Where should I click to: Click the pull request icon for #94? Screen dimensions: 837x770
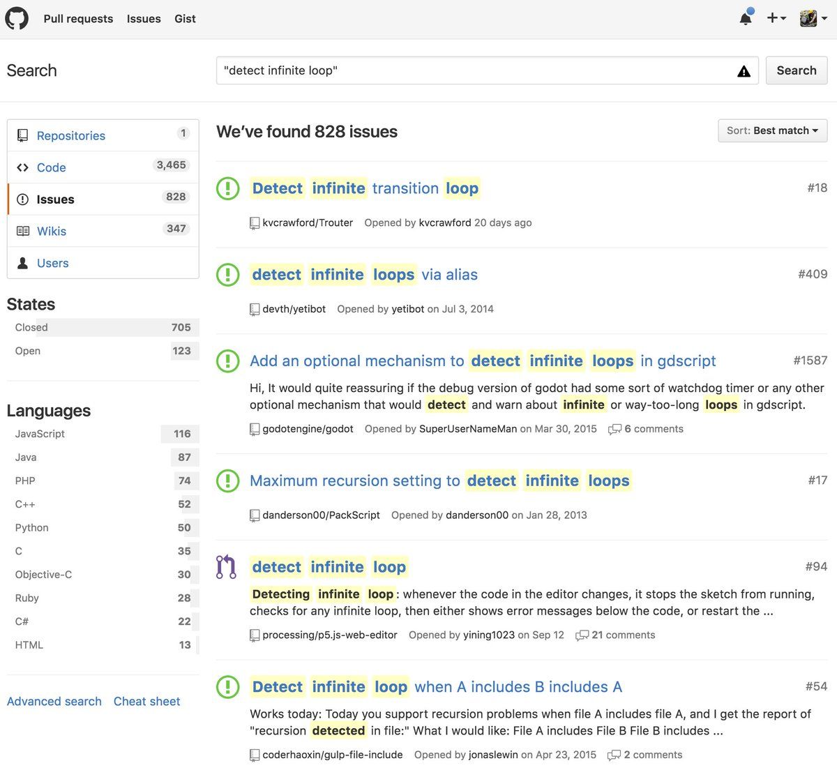[227, 567]
